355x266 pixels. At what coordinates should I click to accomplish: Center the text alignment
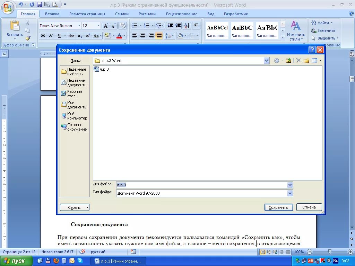[x=143, y=36]
